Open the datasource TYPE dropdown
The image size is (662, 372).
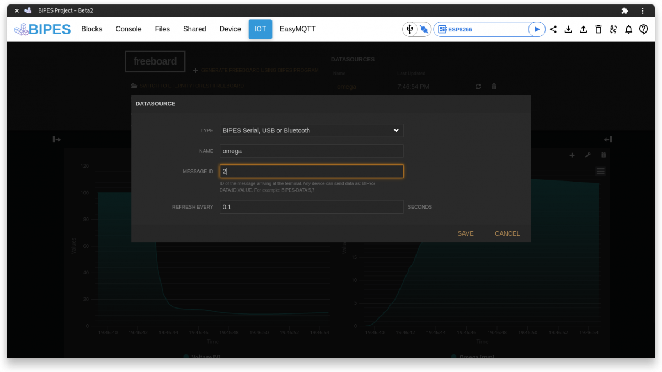tap(312, 130)
